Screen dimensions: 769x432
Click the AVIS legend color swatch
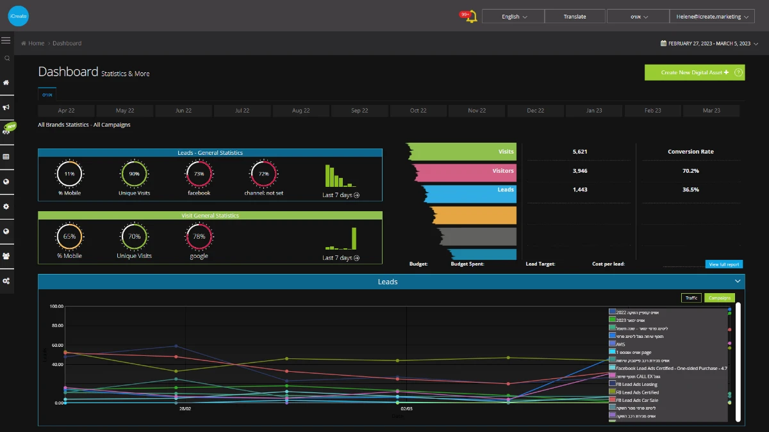pyautogui.click(x=612, y=344)
